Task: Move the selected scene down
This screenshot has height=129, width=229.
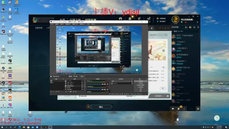Action: tap(59, 91)
